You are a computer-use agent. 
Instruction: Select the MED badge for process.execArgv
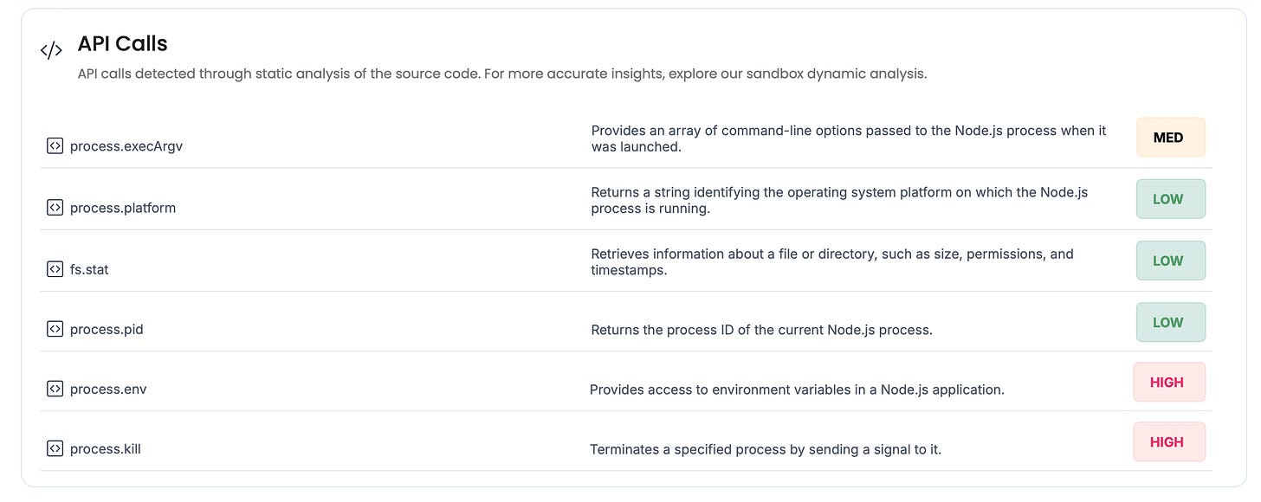[x=1171, y=137]
